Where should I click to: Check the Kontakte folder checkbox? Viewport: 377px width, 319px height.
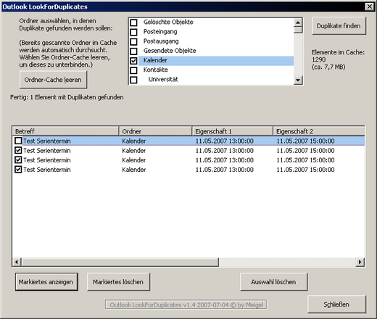pyautogui.click(x=133, y=70)
